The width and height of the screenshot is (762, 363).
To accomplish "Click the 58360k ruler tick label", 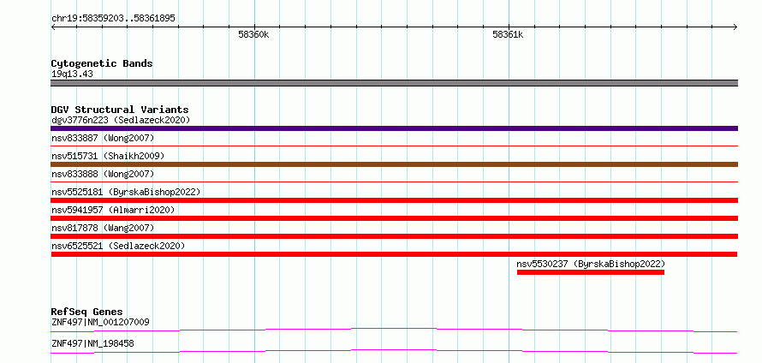I will pyautogui.click(x=253, y=34).
